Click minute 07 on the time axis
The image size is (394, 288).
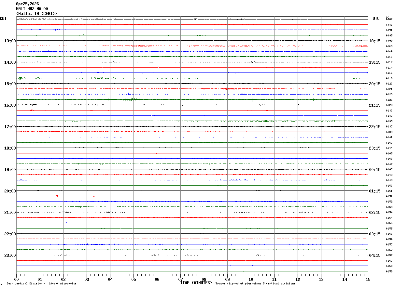coord(180,279)
